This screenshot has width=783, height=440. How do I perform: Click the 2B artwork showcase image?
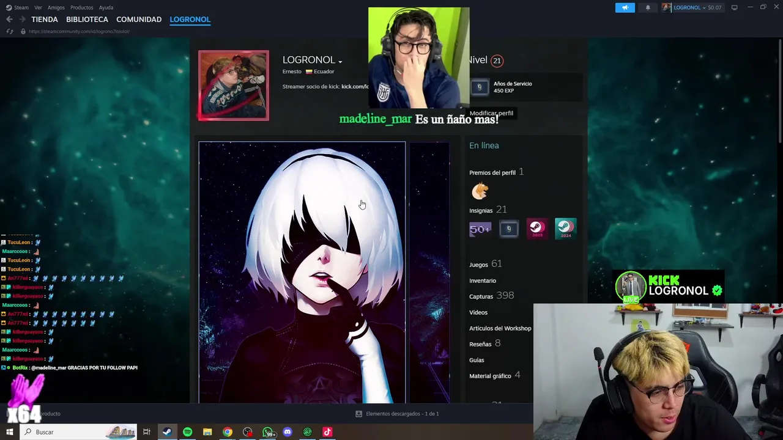302,273
